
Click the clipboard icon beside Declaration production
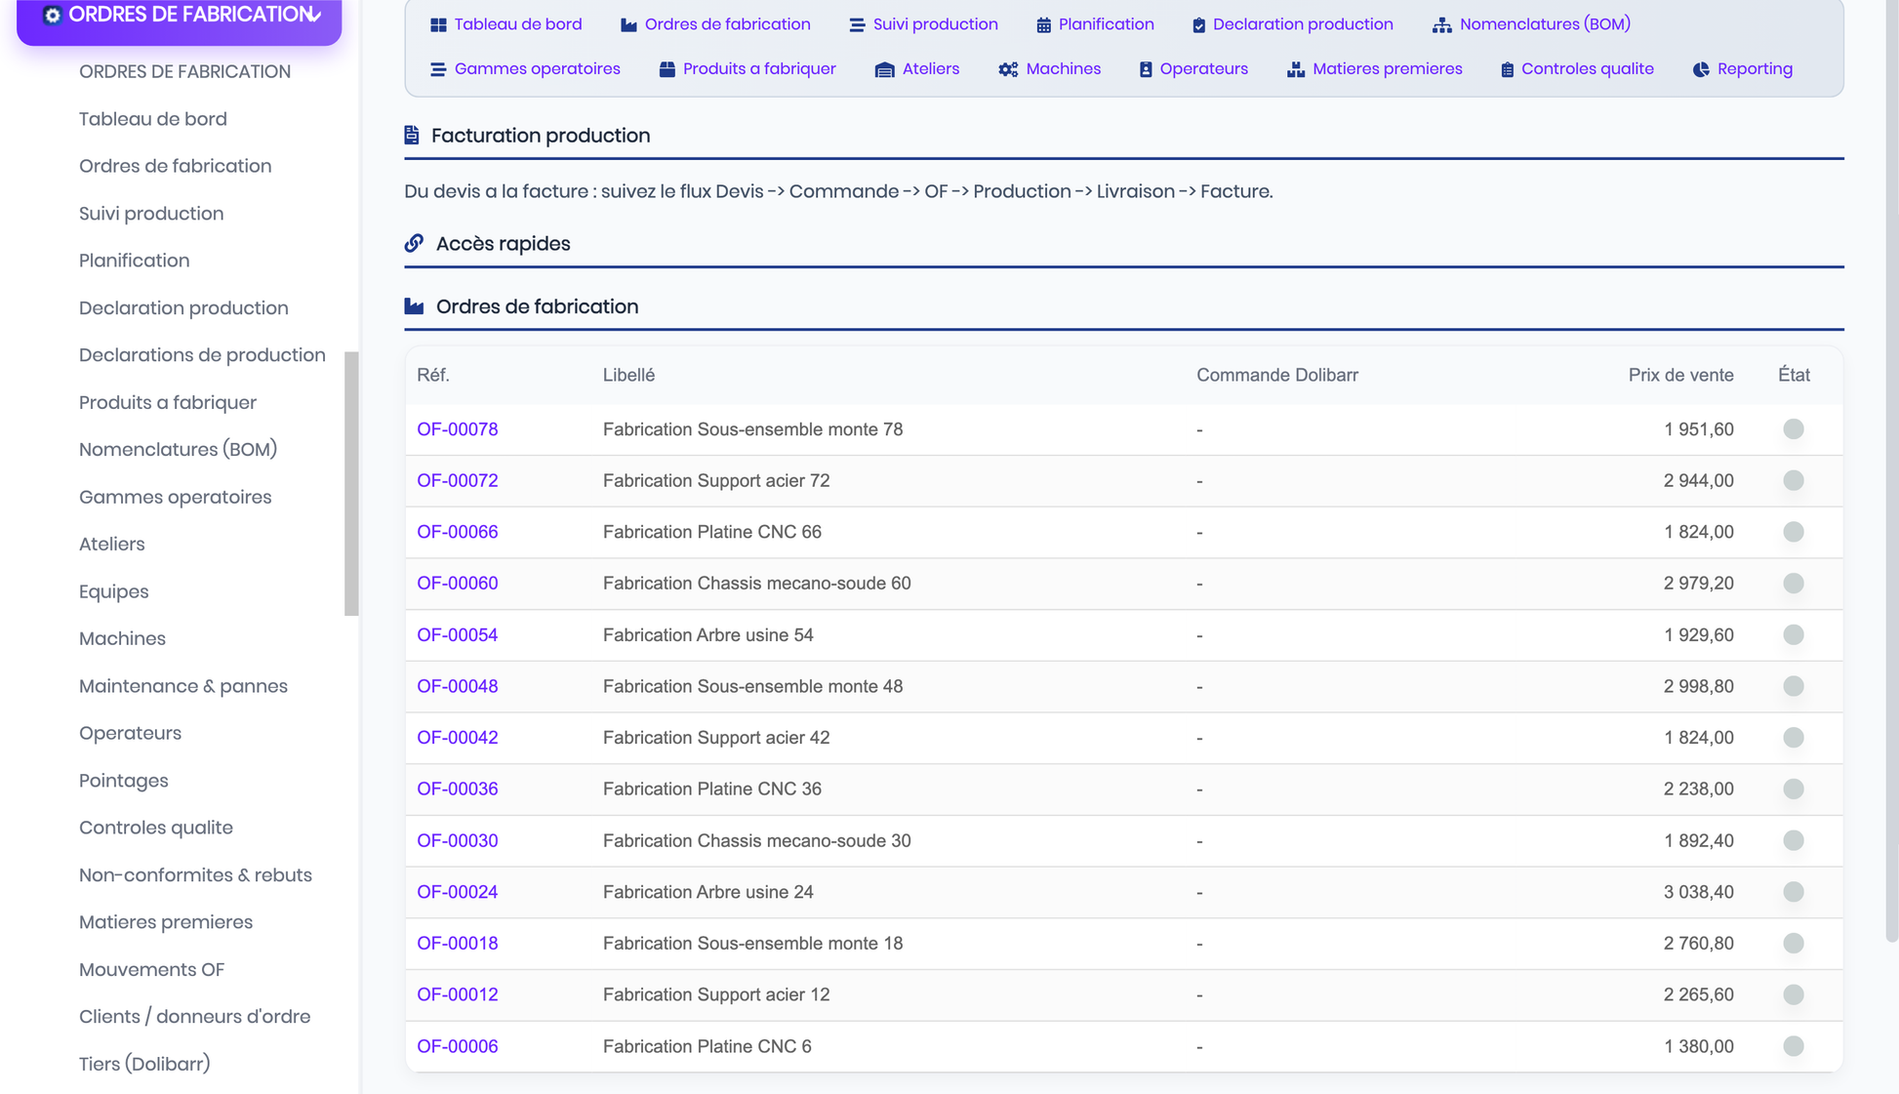(1198, 24)
